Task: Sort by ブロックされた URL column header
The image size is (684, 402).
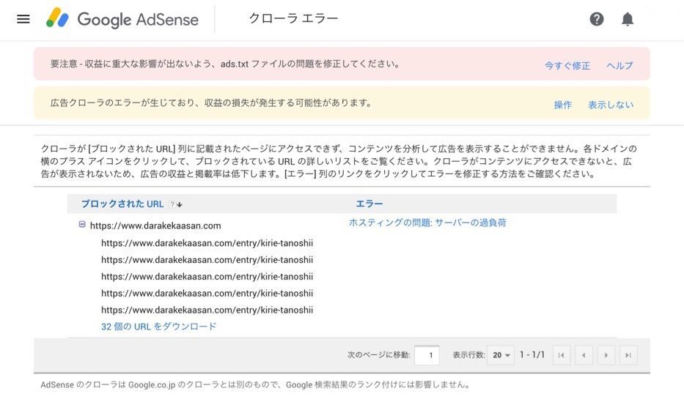Action: click(122, 204)
